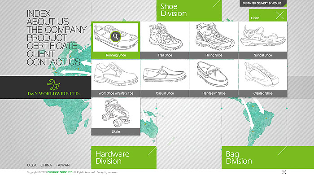Expand the Hardware Division tile
314x175 pixels.
click(x=124, y=157)
